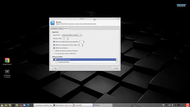Select the Répertoire personnel row
The height and width of the screenshot is (107, 190).
(84, 59)
